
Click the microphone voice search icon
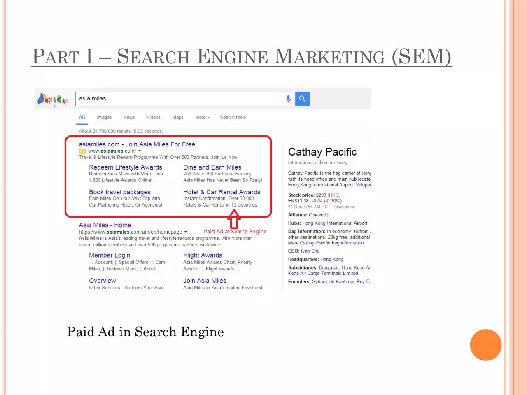tap(288, 99)
